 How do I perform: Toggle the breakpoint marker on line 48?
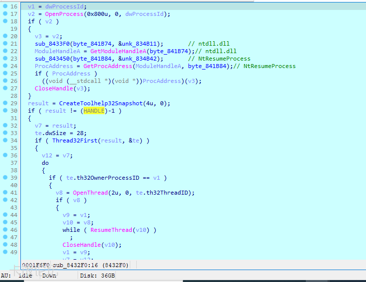(x=4, y=245)
